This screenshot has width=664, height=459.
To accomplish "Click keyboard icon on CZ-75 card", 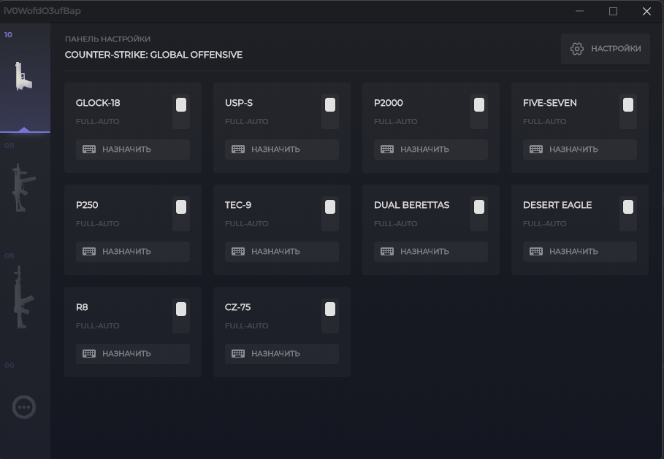I will tap(238, 354).
